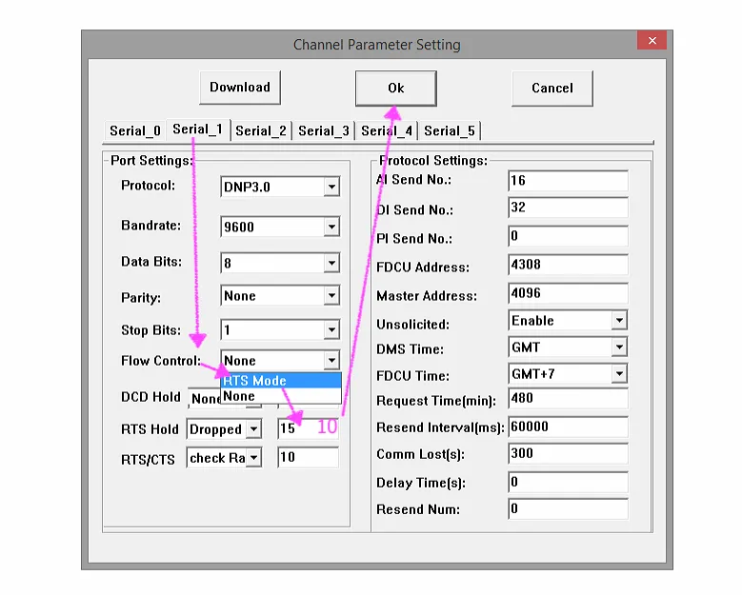742x595 pixels.
Task: Choose RTS Mode in the Flow Control list
Action: pyautogui.click(x=281, y=381)
